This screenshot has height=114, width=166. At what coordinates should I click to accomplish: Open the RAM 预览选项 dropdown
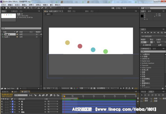tap(153, 37)
